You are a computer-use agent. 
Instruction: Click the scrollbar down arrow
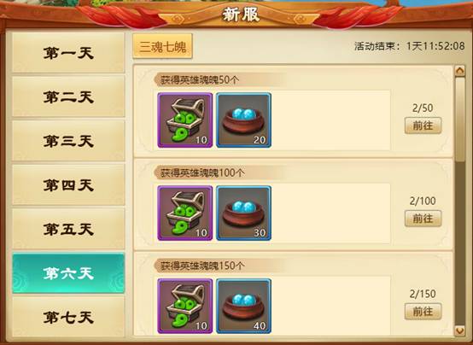(x=460, y=330)
